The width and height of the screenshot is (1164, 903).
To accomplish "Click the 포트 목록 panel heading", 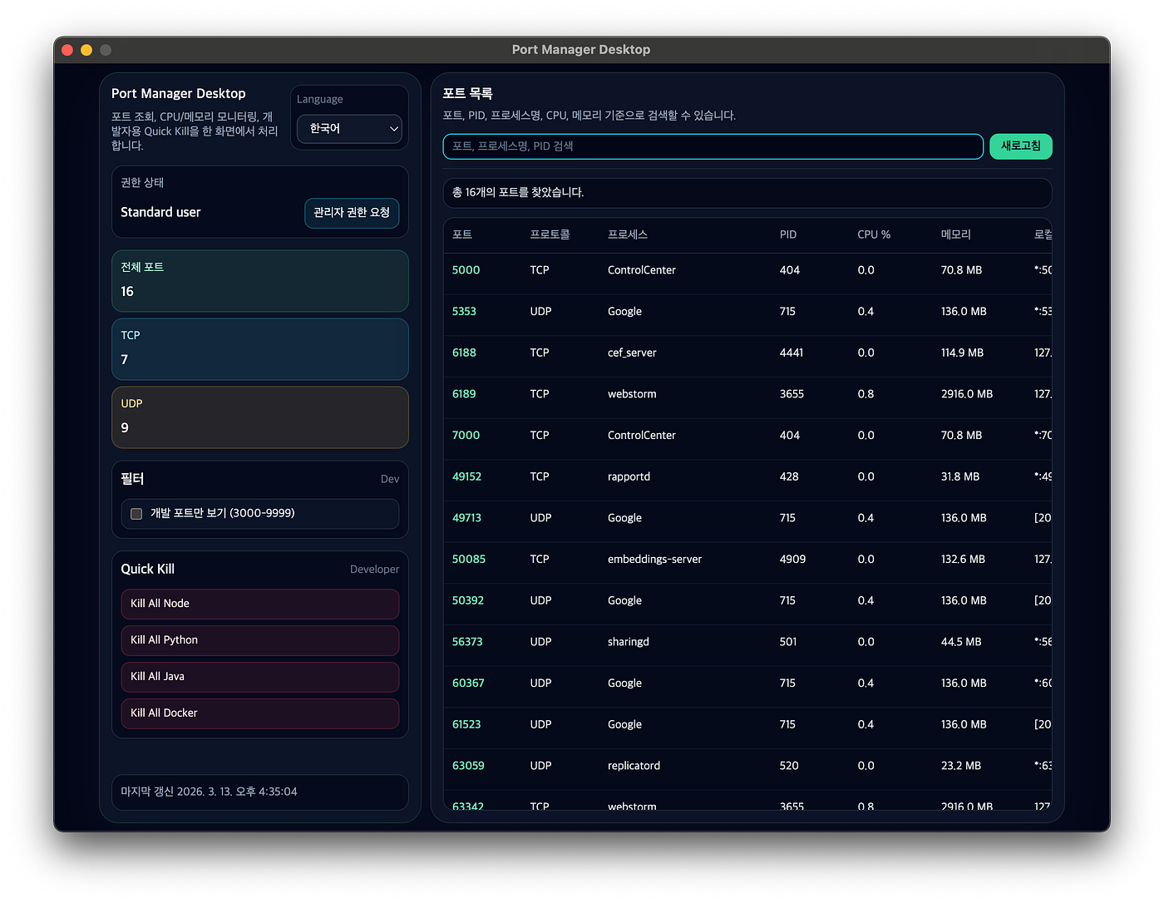I will click(467, 94).
